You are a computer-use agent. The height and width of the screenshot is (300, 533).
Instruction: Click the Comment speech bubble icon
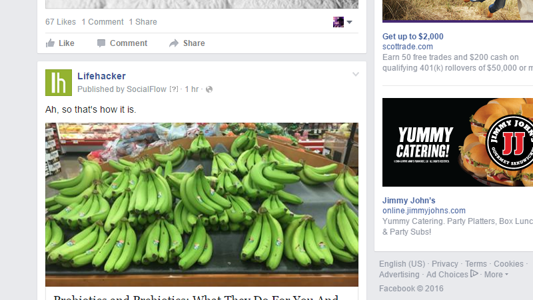[101, 43]
